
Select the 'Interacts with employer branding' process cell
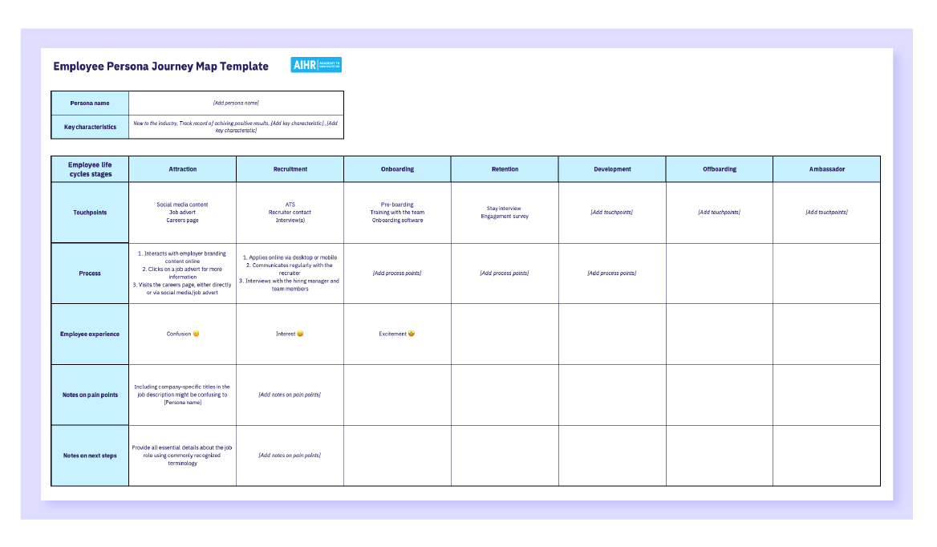tap(182, 273)
